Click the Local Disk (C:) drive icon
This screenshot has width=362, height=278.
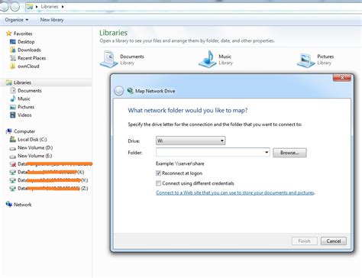pyautogui.click(x=13, y=139)
